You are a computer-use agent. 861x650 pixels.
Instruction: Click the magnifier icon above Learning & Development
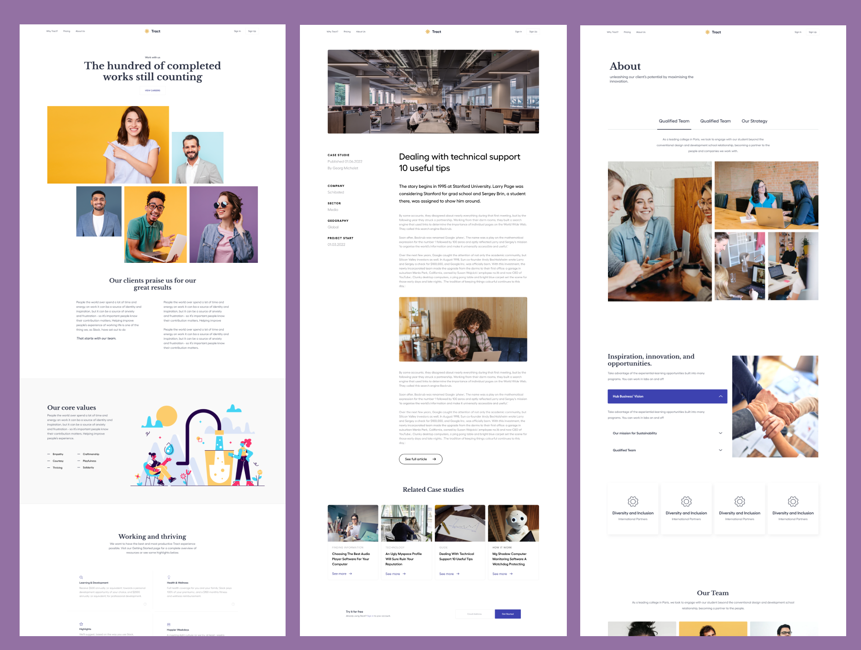(x=81, y=577)
